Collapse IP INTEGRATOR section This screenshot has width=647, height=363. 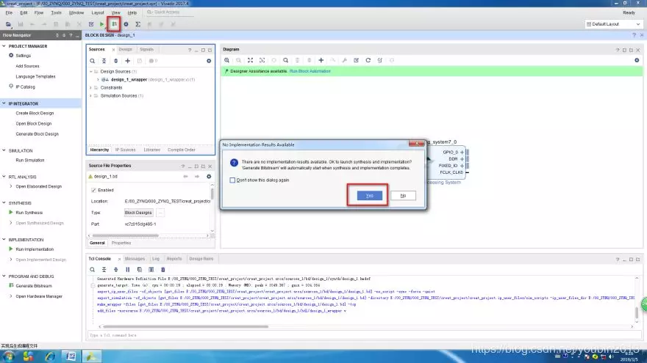4,103
